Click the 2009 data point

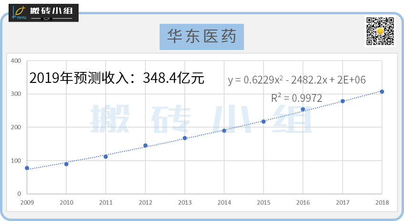(27, 168)
